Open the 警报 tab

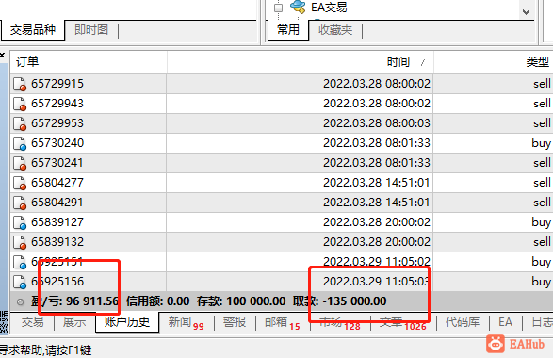coord(235,322)
